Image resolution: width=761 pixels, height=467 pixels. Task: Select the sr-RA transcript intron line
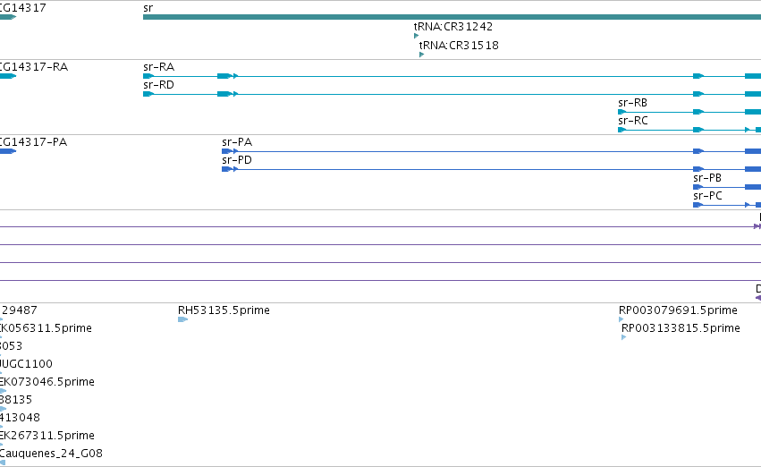452,76
